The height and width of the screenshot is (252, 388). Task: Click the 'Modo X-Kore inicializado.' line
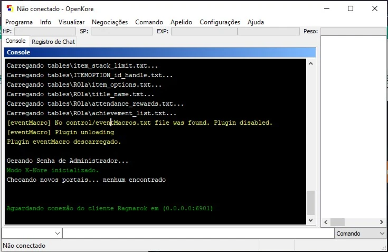pyautogui.click(x=53, y=170)
